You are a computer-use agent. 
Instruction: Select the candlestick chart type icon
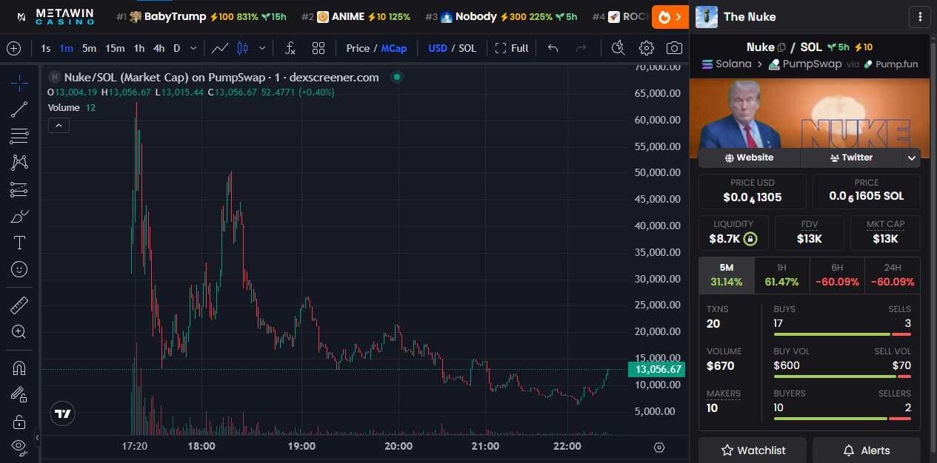click(242, 48)
